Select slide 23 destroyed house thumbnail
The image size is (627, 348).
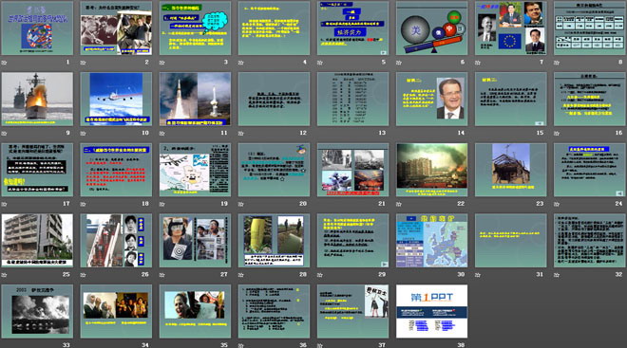coord(511,170)
